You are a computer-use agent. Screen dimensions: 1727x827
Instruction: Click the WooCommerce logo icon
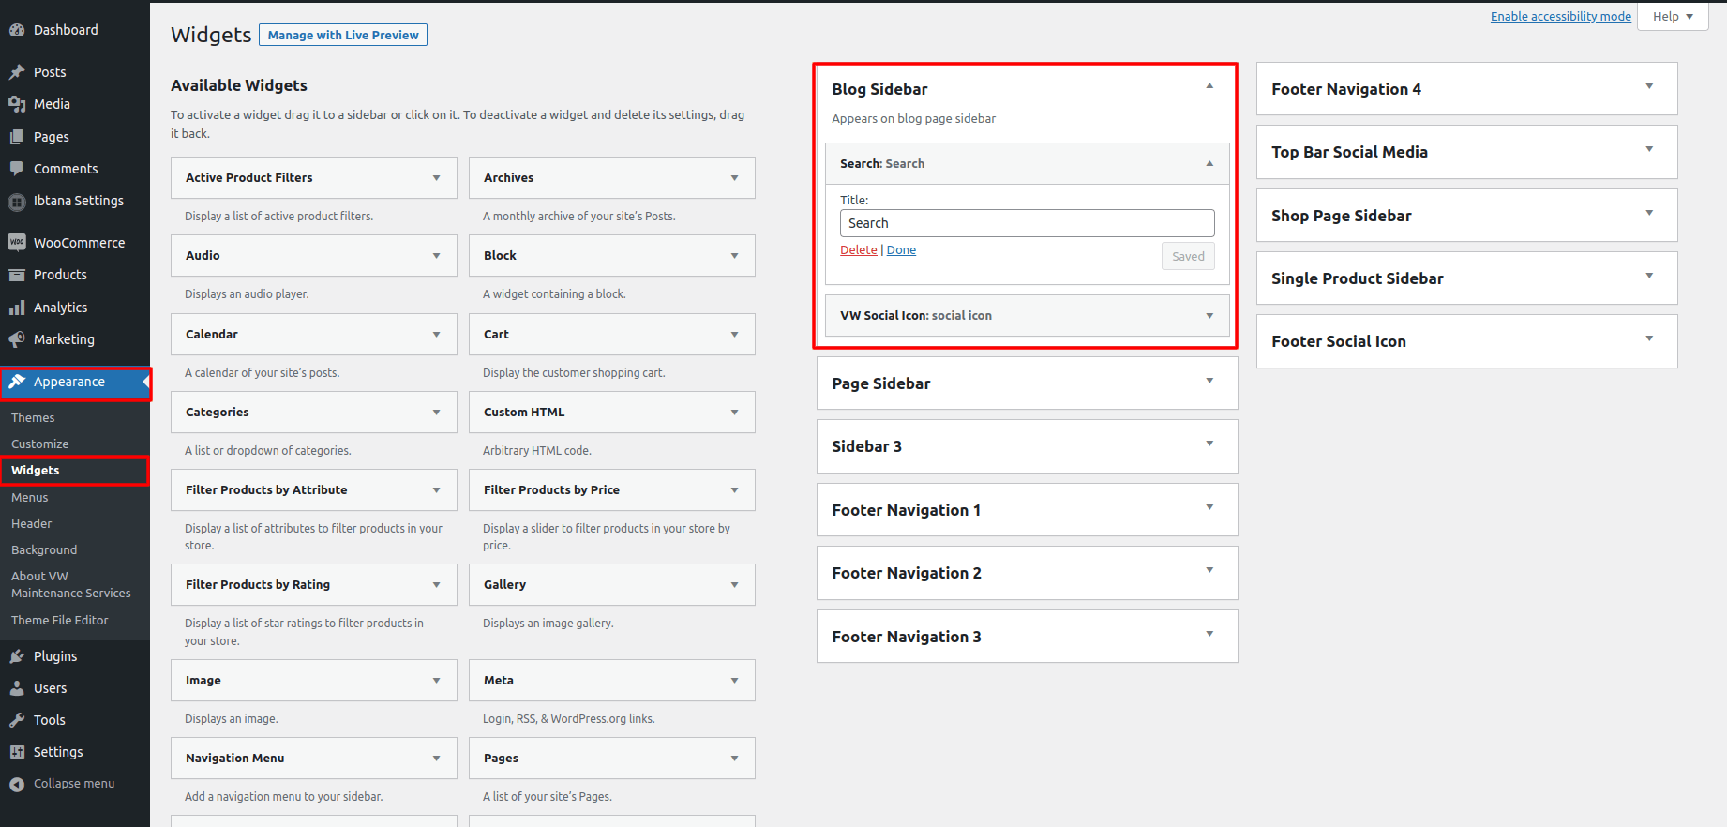pos(17,243)
